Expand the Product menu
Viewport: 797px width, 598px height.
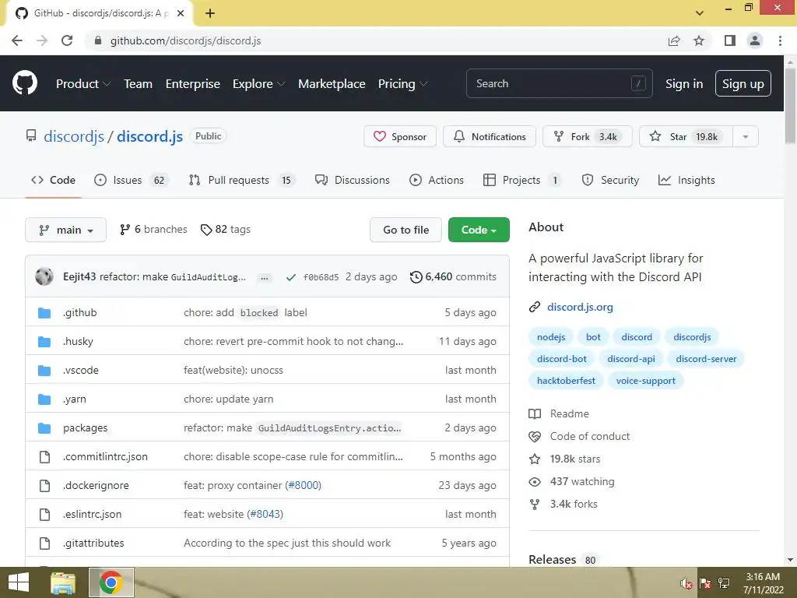point(83,84)
